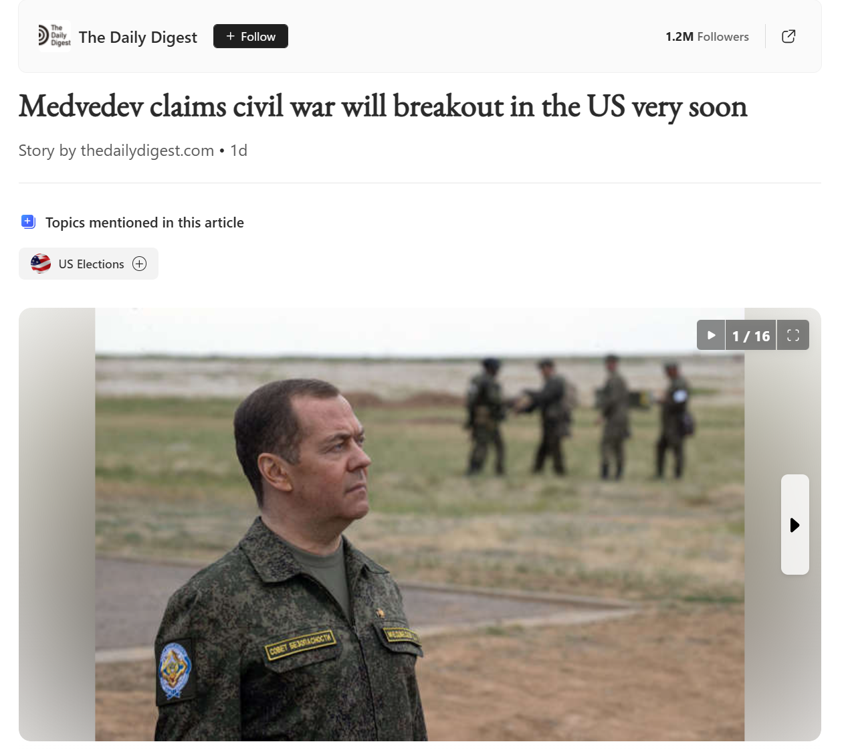
Task: Click Topics mentioned in this article label
Action: pos(144,222)
